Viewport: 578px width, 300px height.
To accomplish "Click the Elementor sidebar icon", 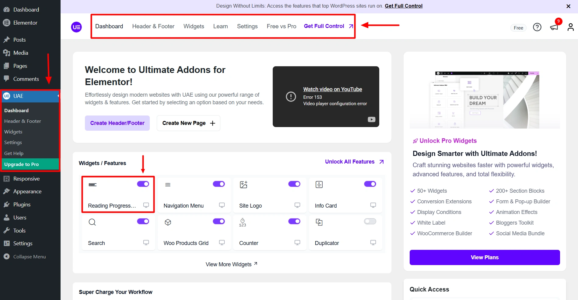I will coord(6,23).
